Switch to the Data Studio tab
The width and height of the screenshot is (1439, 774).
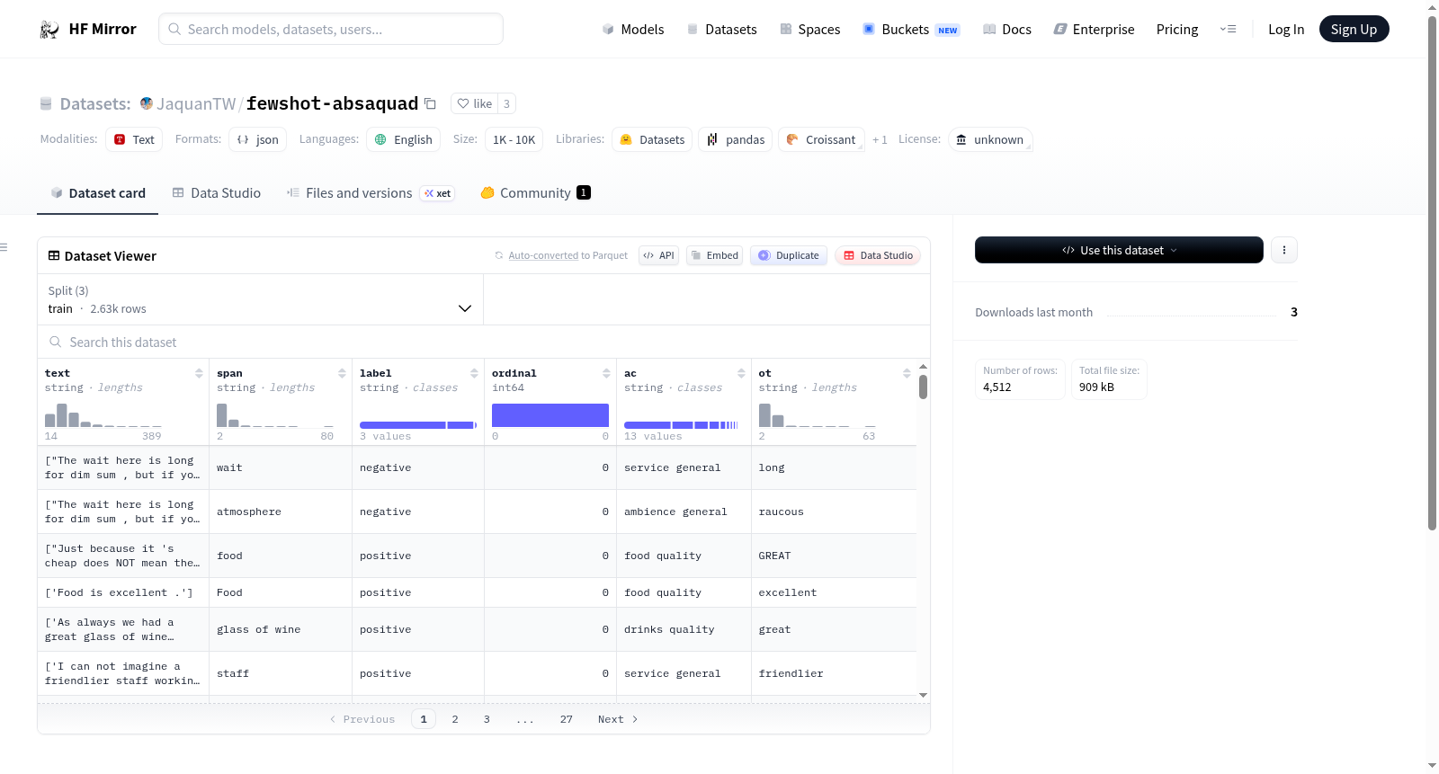point(217,193)
